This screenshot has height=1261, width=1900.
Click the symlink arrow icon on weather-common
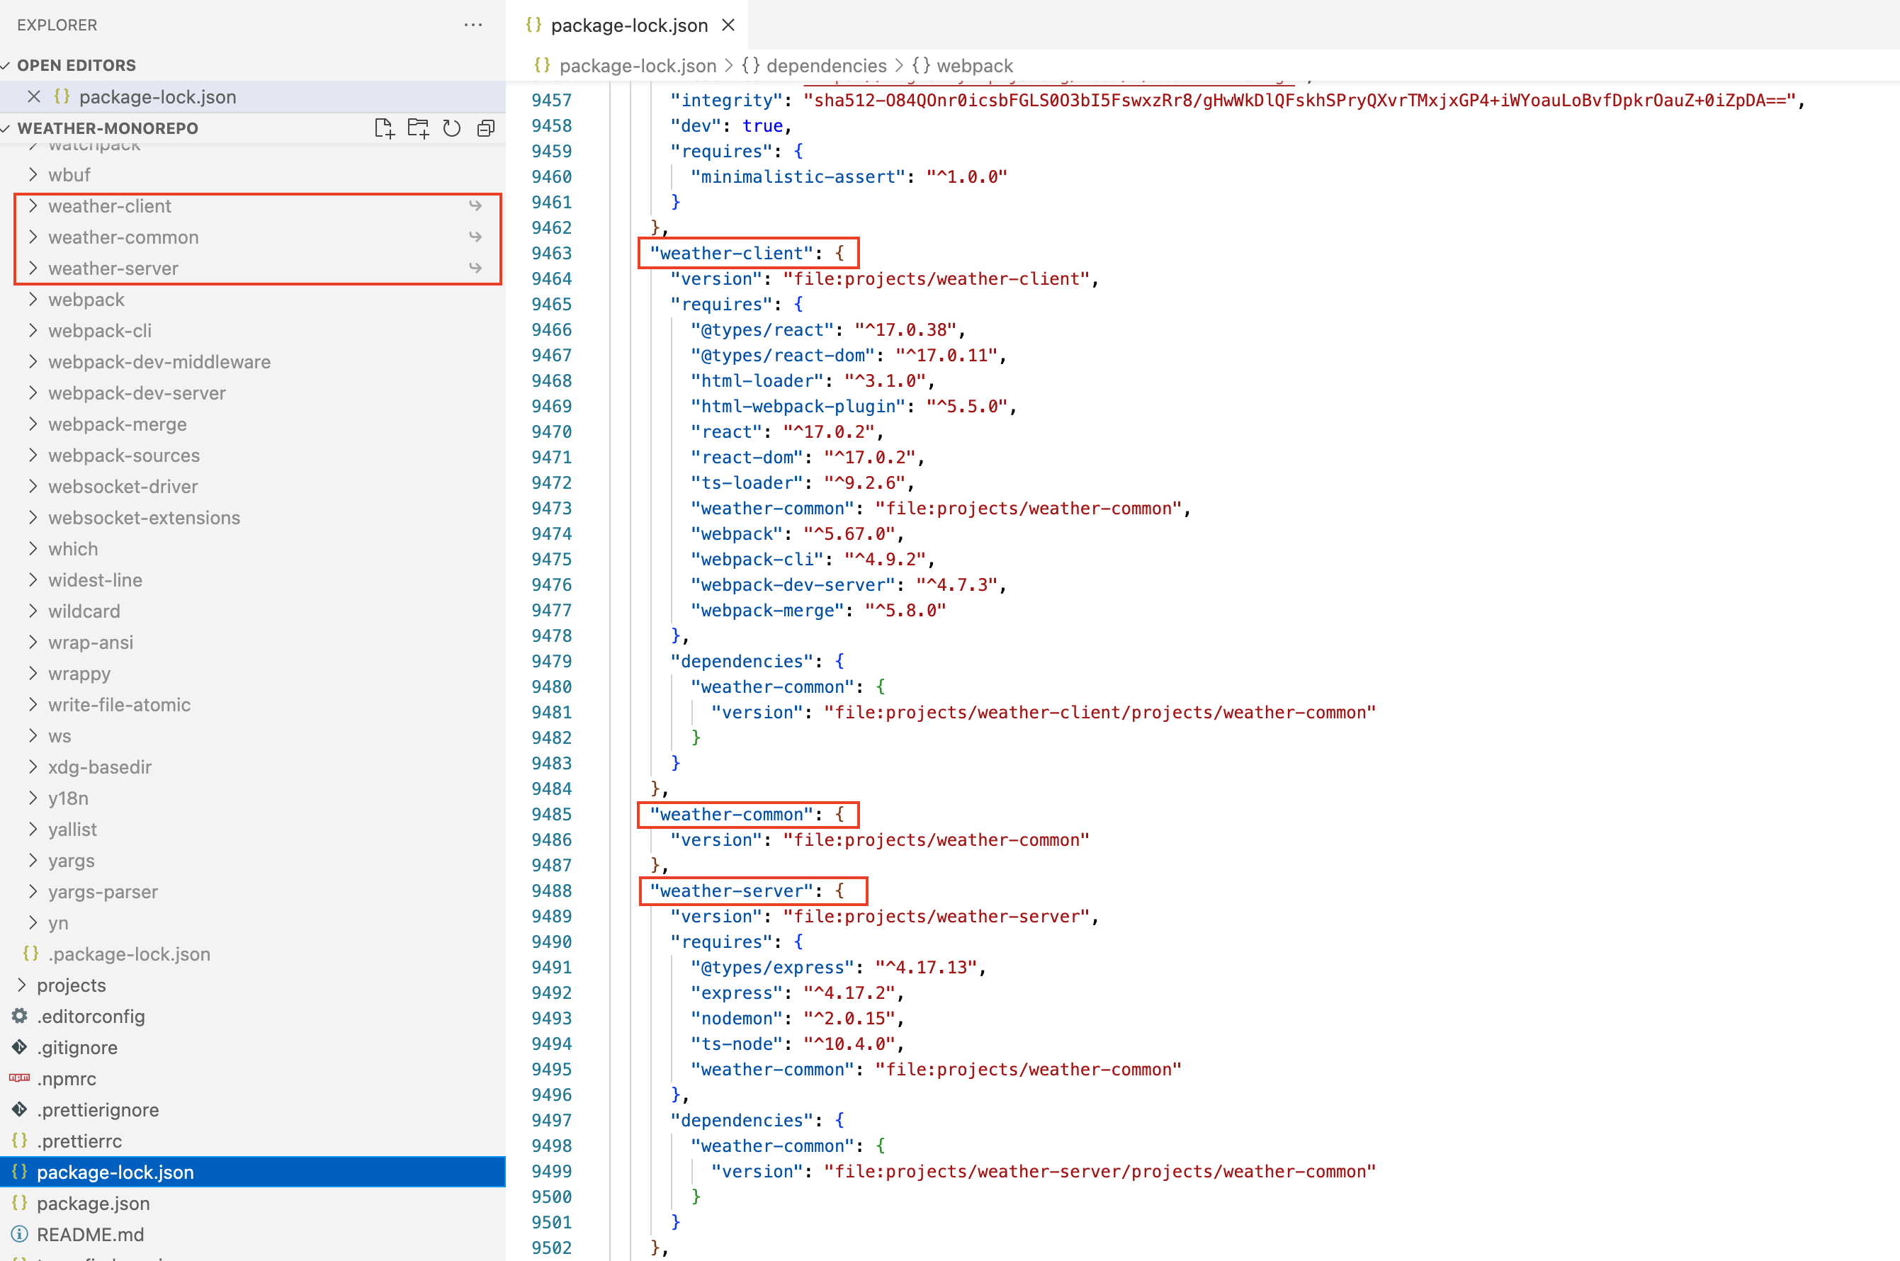point(475,237)
